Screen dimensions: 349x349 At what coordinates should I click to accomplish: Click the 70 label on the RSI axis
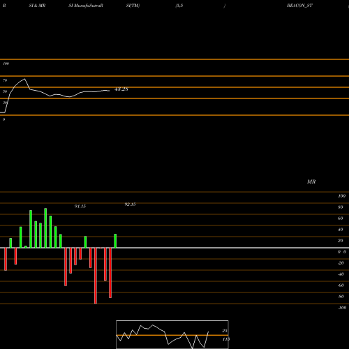(x=5, y=80)
